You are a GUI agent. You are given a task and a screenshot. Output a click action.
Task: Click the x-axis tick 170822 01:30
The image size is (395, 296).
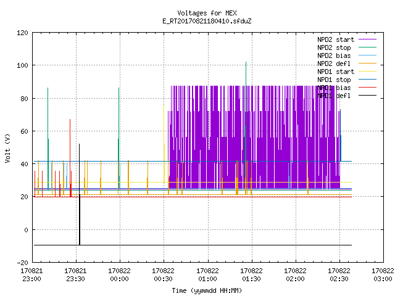tap(251, 275)
